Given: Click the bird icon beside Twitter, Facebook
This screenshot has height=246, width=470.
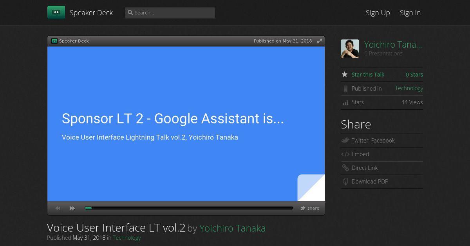Looking at the screenshot, I should 345,141.
